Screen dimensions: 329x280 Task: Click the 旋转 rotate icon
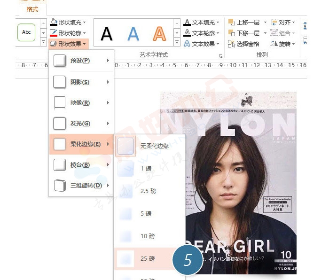pos(274,44)
